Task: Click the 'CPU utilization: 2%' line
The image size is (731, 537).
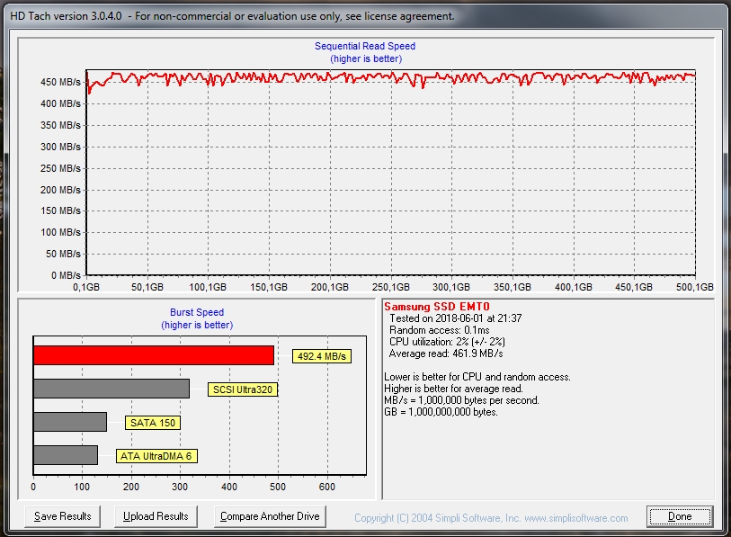Action: click(x=447, y=342)
